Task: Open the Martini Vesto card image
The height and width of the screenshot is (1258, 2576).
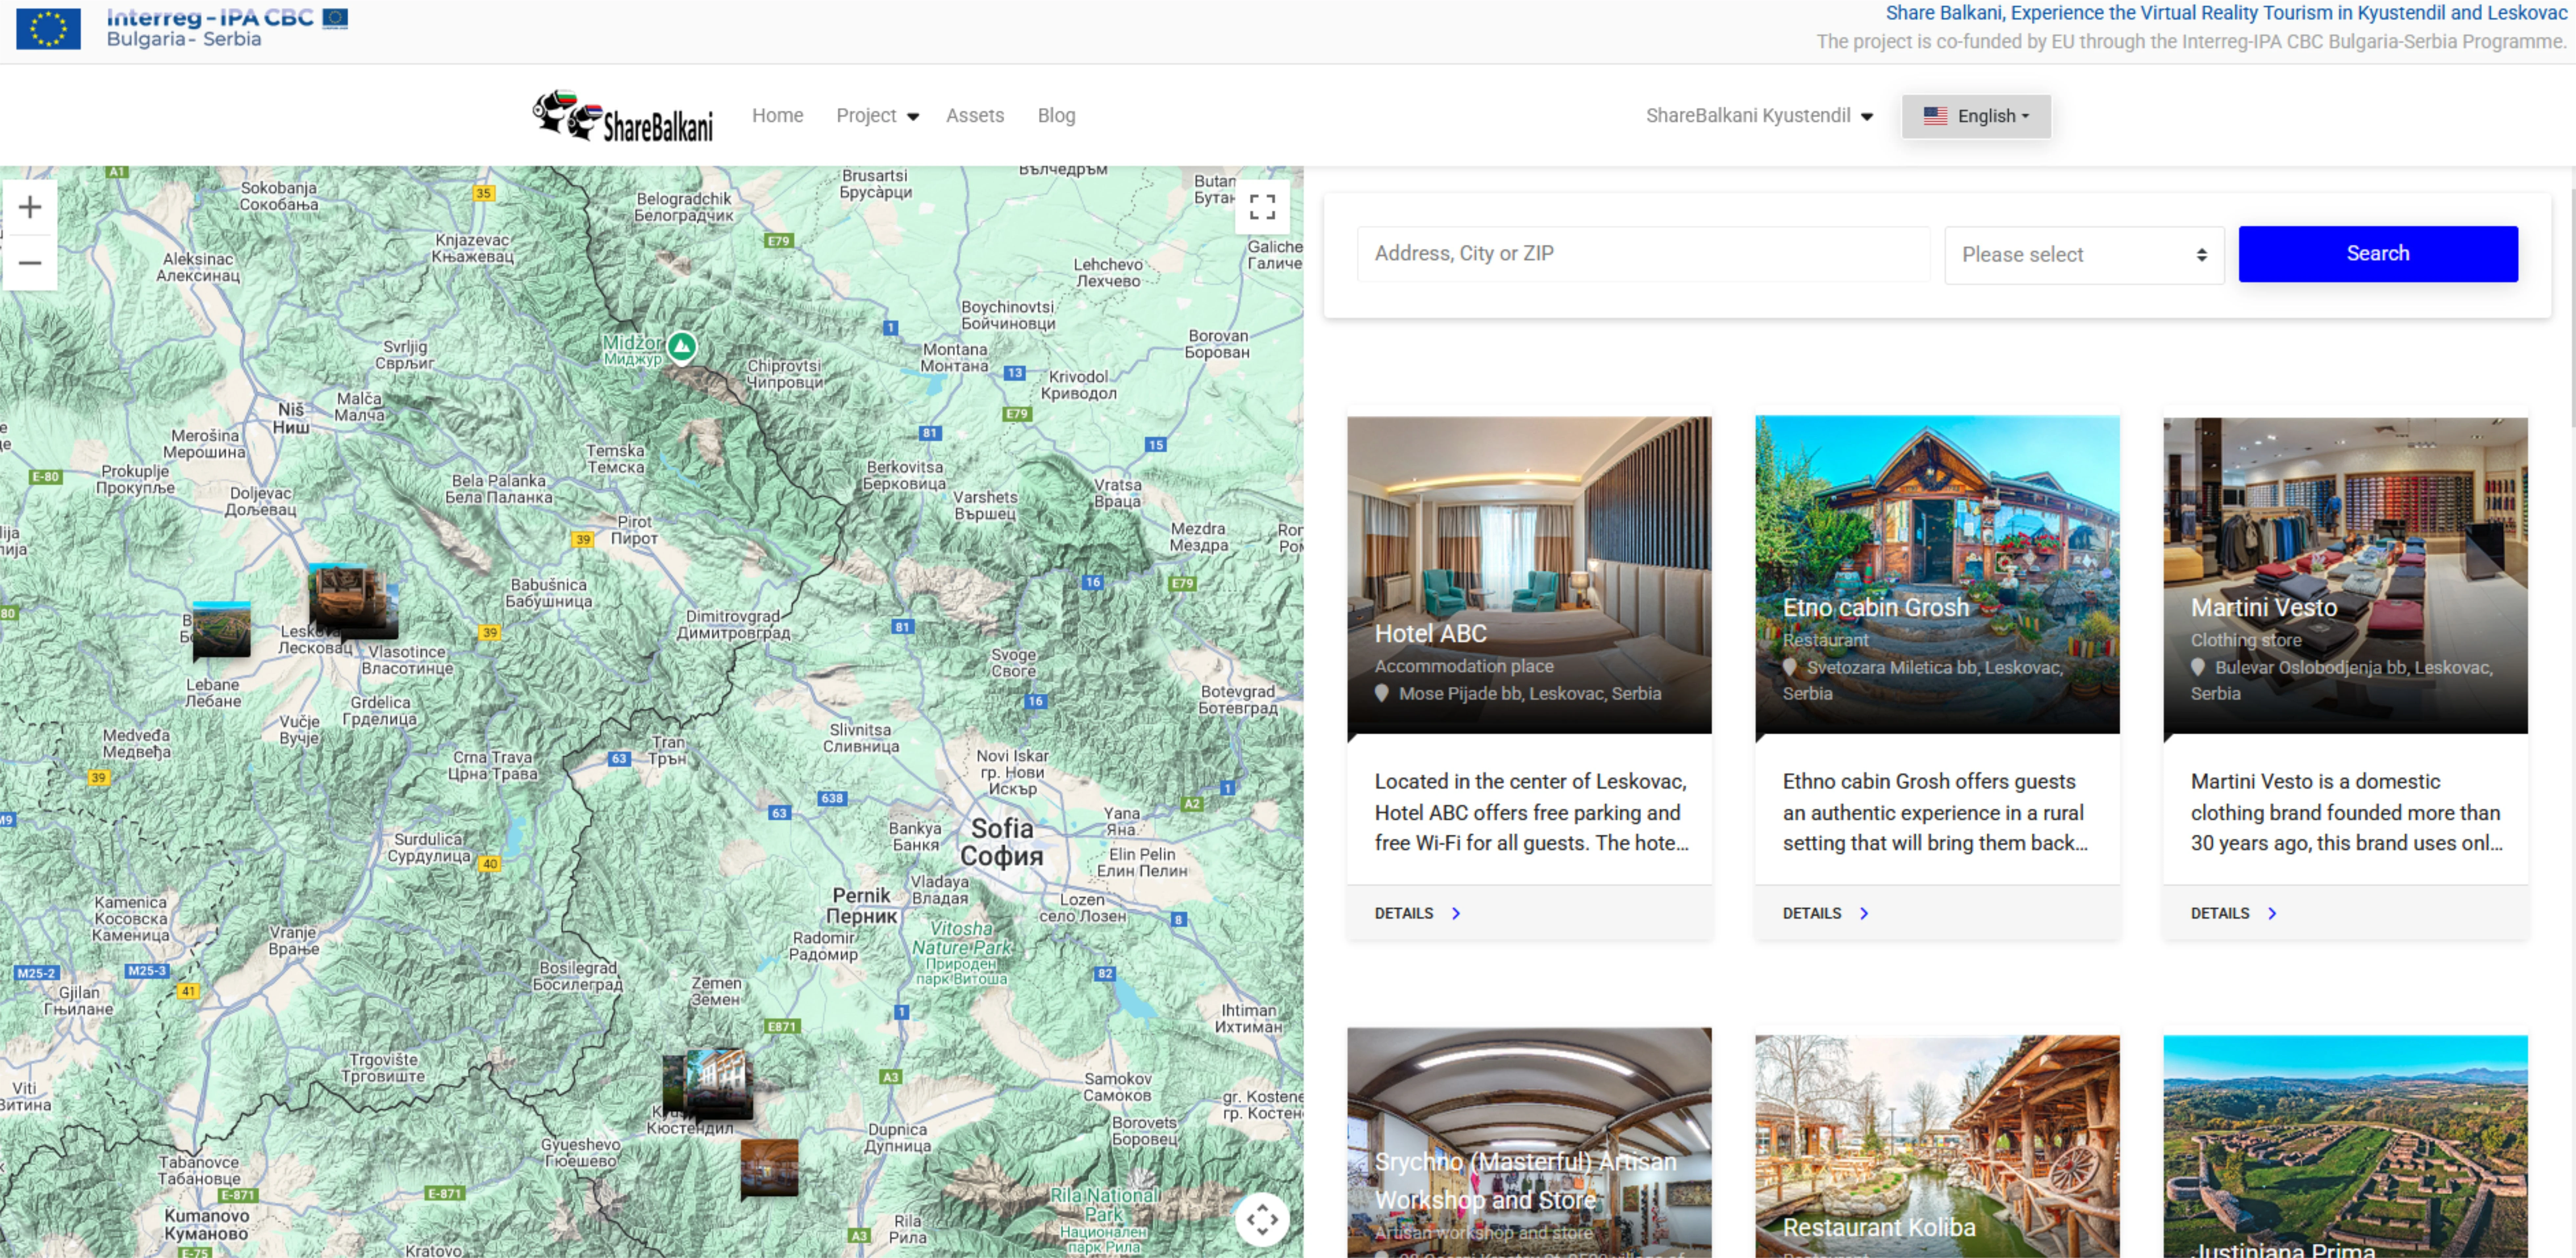Action: click(2345, 575)
